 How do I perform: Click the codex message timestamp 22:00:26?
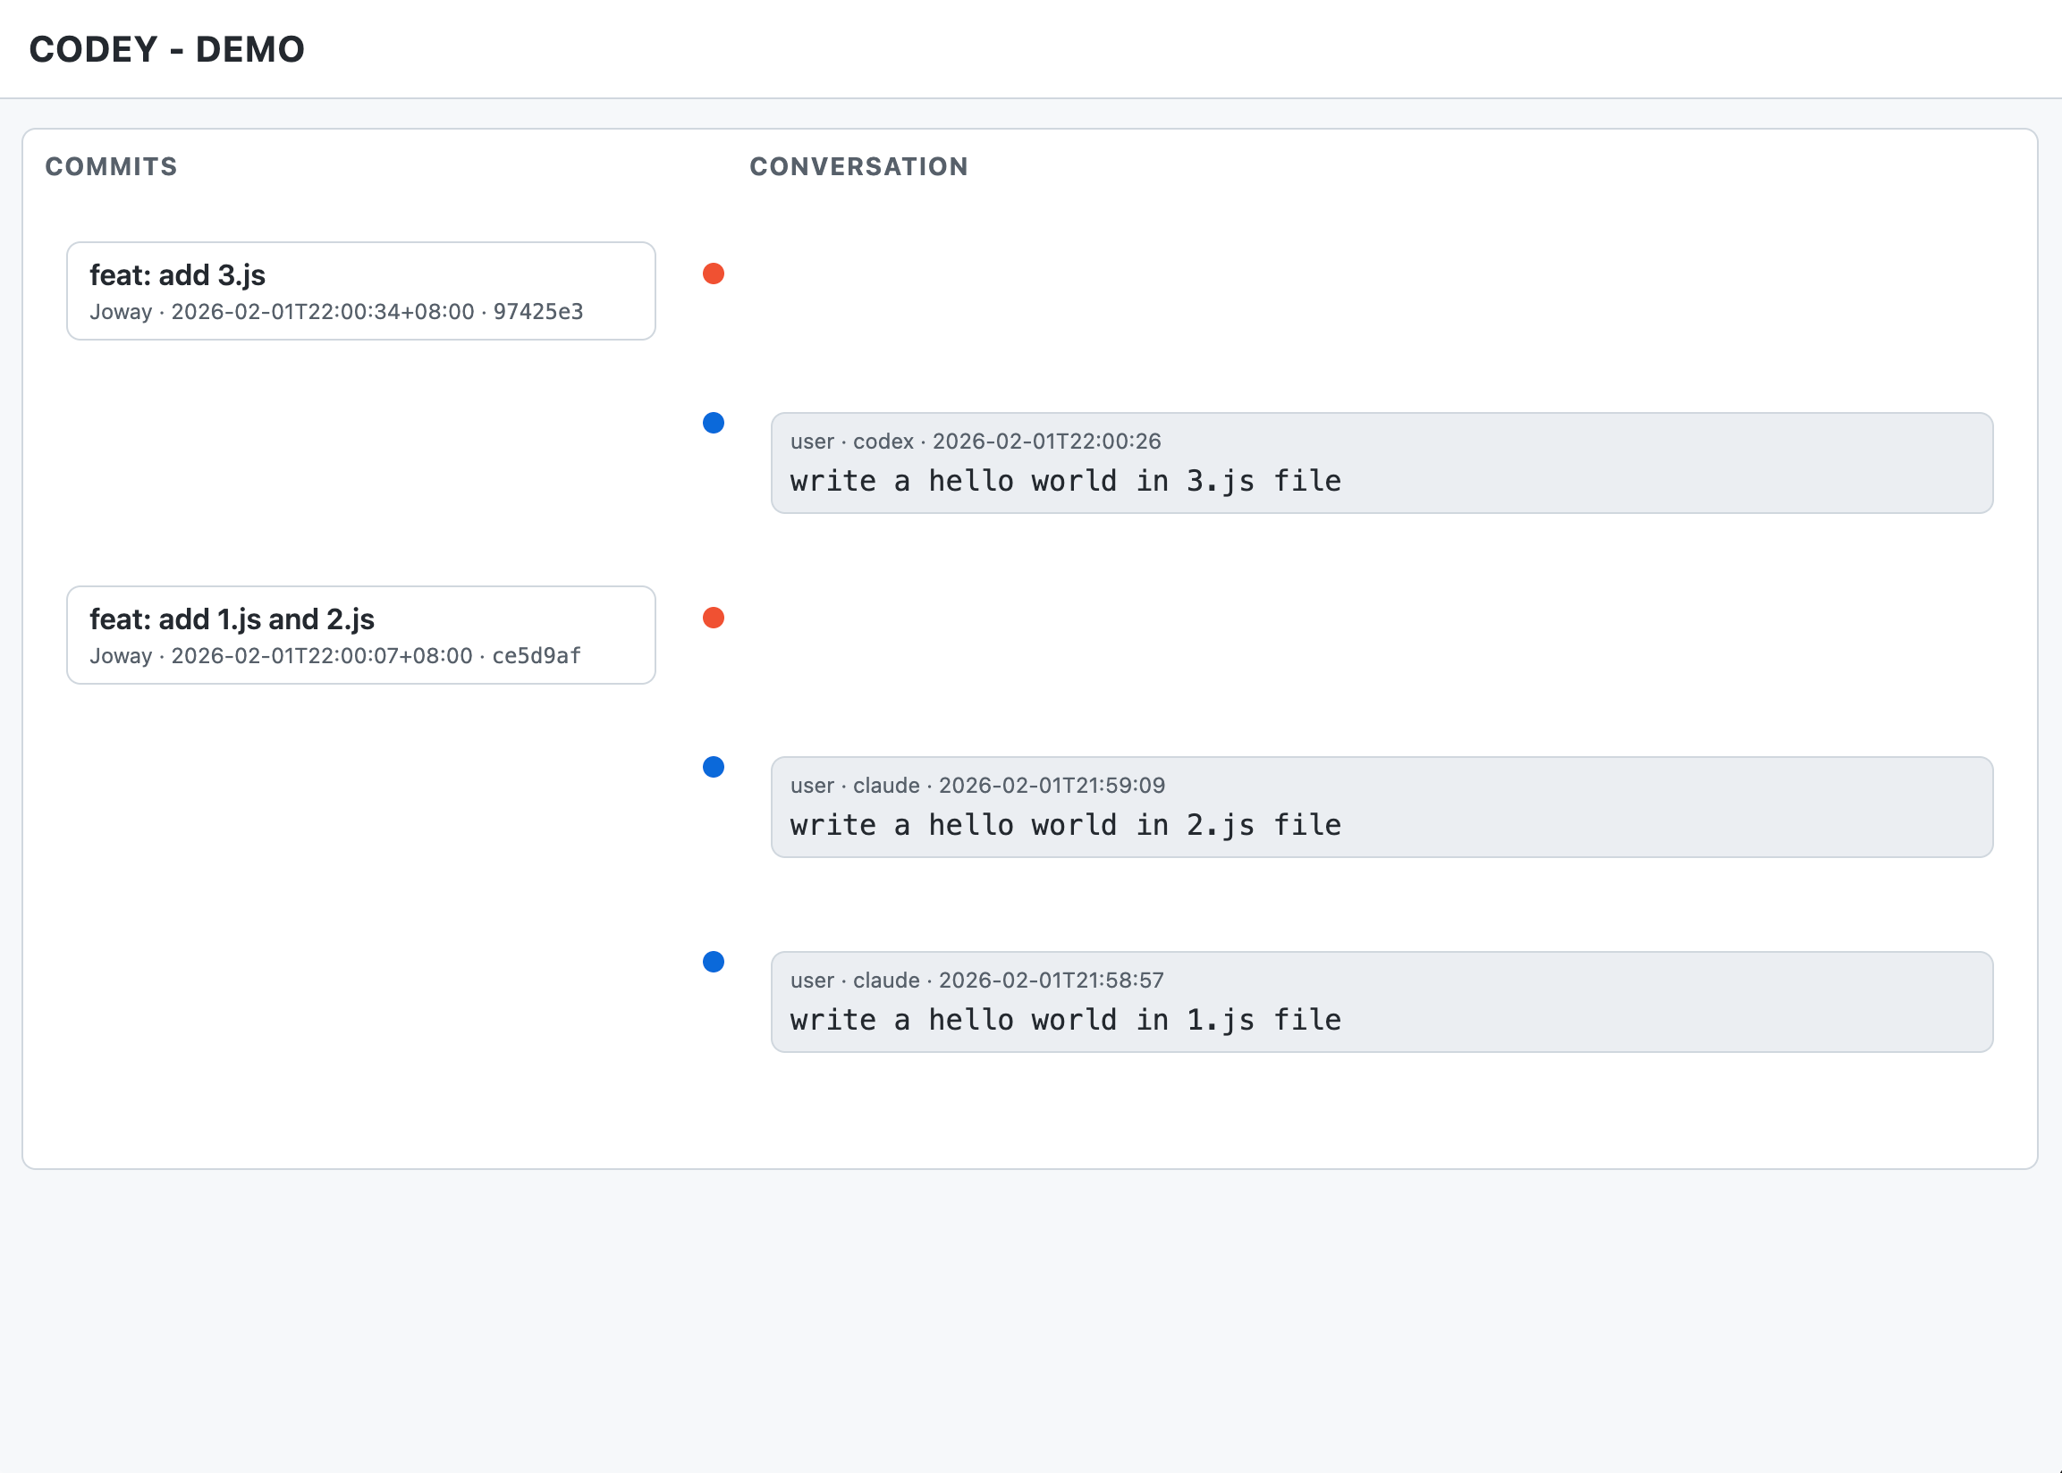point(1046,442)
